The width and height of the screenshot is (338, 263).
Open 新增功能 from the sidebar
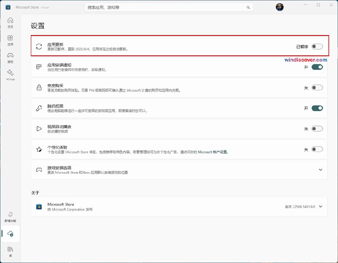pyautogui.click(x=10, y=216)
